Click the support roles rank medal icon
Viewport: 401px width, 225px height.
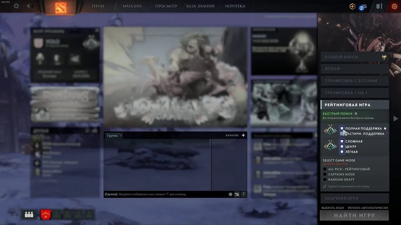[330, 130]
